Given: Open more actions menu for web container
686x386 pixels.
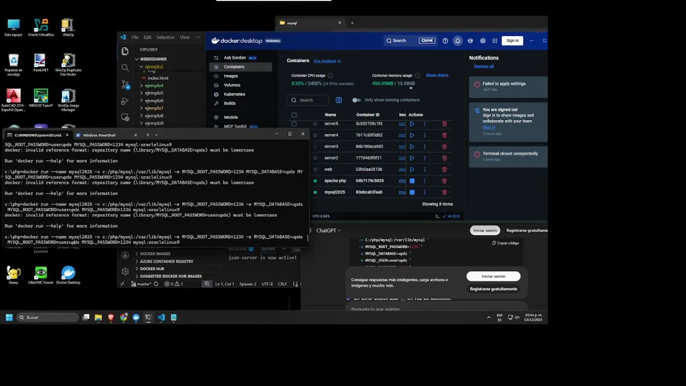Looking at the screenshot, I should (x=424, y=169).
